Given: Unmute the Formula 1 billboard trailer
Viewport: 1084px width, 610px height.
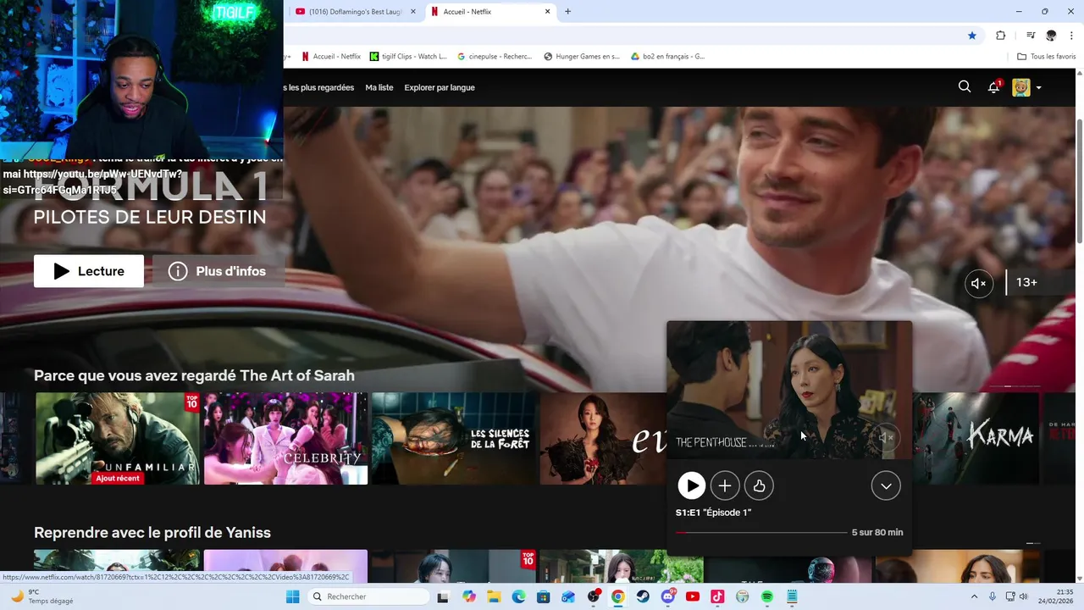Looking at the screenshot, I should point(978,283).
